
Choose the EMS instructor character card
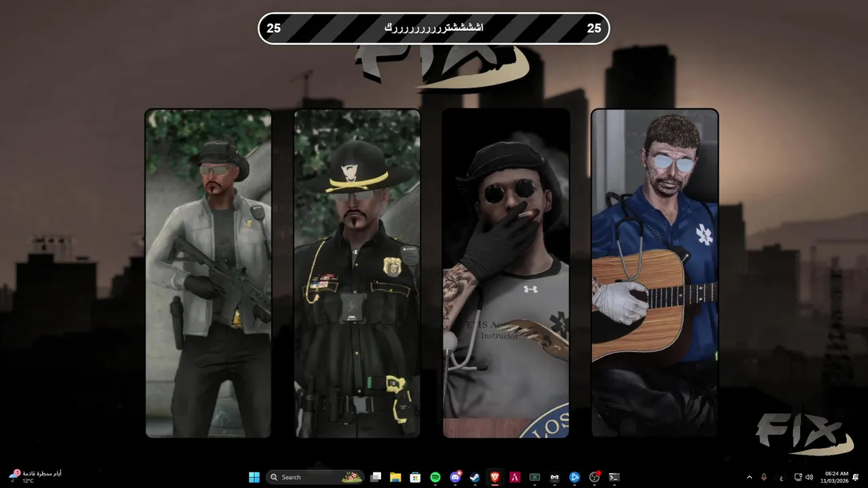coord(506,273)
